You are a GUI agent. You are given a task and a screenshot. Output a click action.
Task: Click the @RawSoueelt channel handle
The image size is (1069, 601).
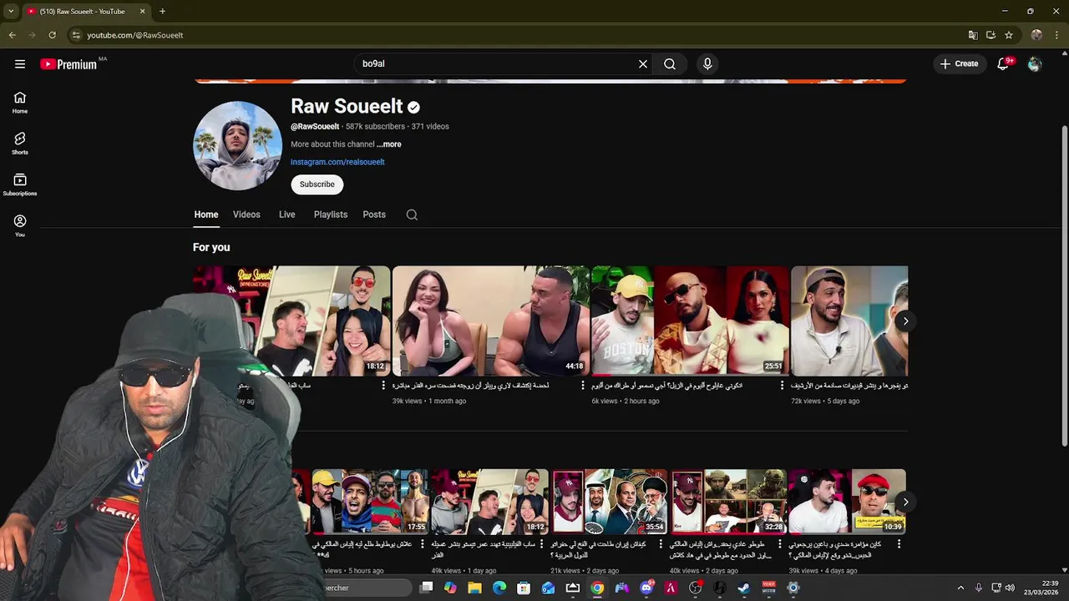315,127
